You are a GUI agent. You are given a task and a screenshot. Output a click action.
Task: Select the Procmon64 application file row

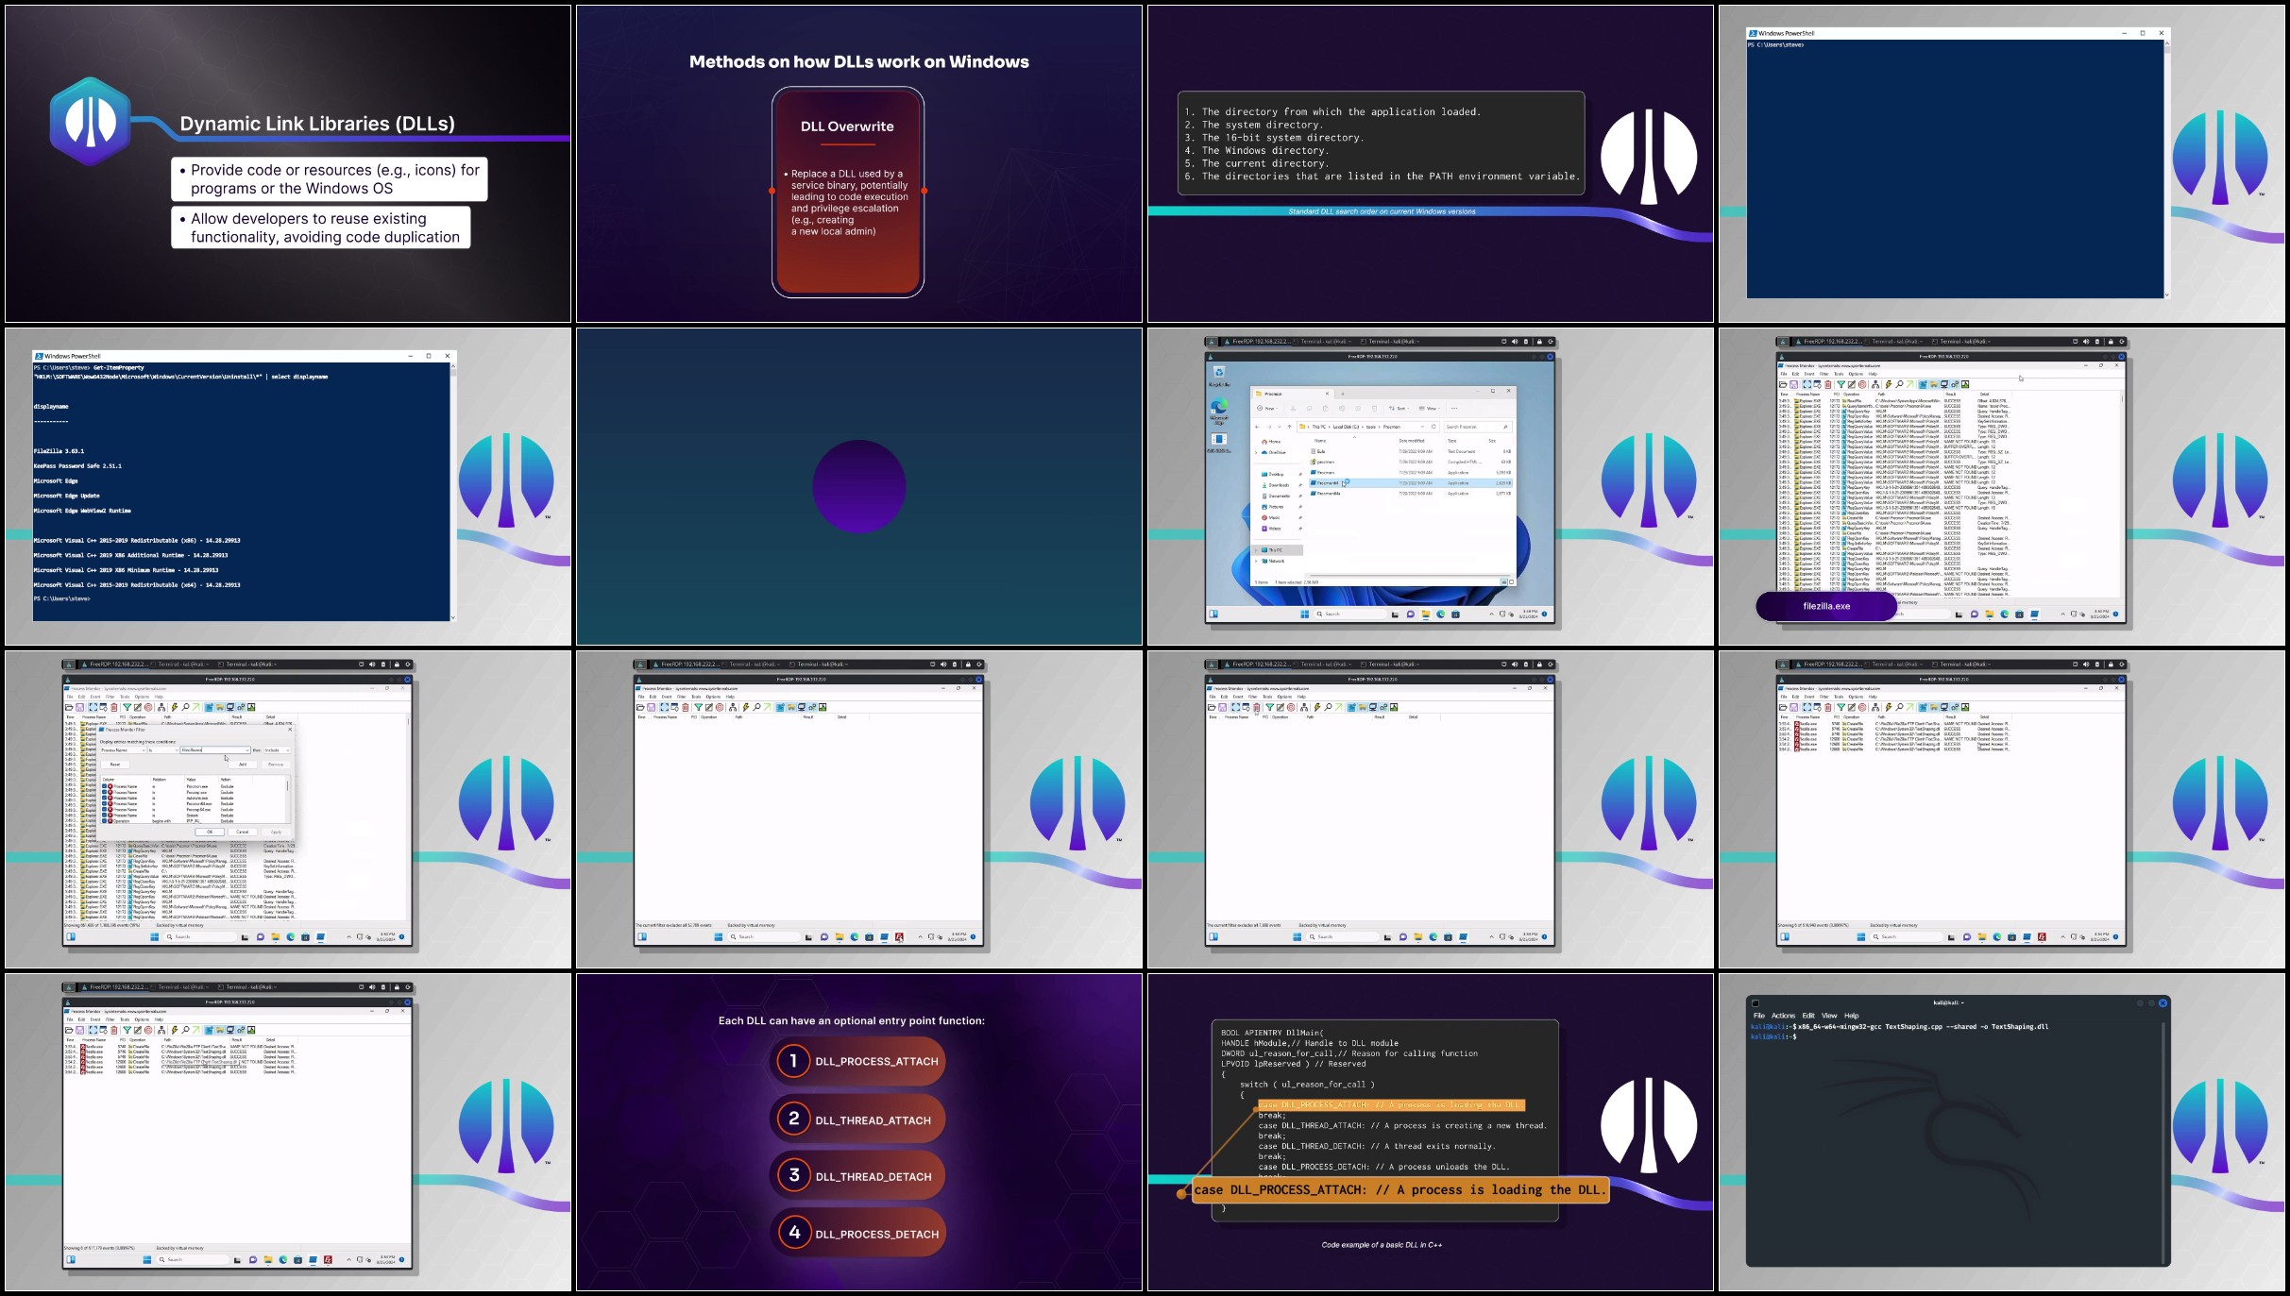click(x=1411, y=483)
